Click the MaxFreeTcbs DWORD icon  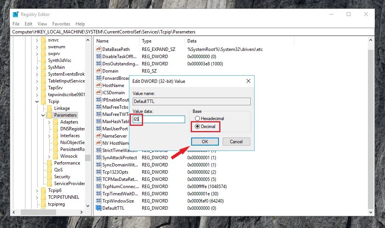99,107
